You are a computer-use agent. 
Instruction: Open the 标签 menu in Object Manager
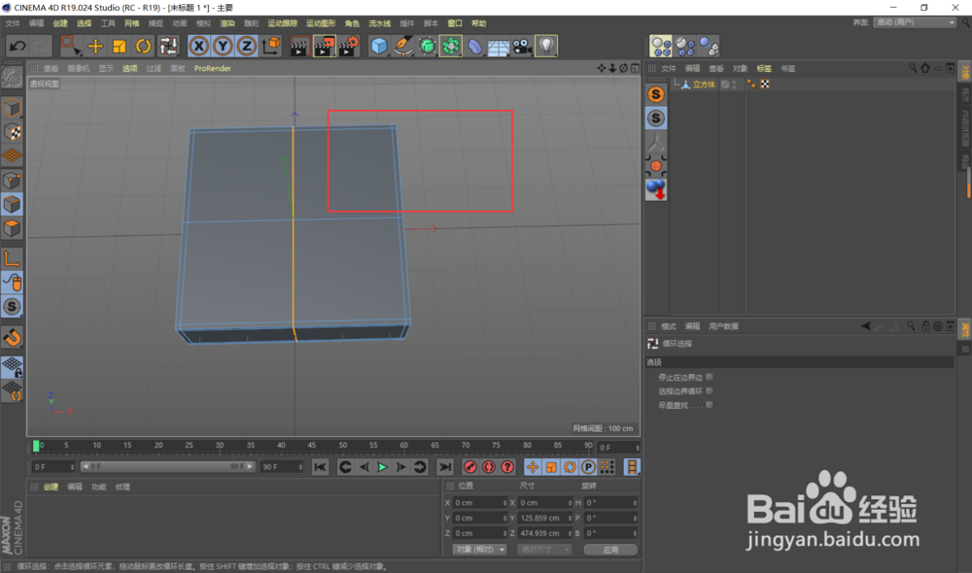[764, 69]
